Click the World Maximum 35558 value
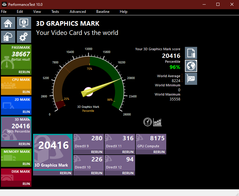 point(175,99)
